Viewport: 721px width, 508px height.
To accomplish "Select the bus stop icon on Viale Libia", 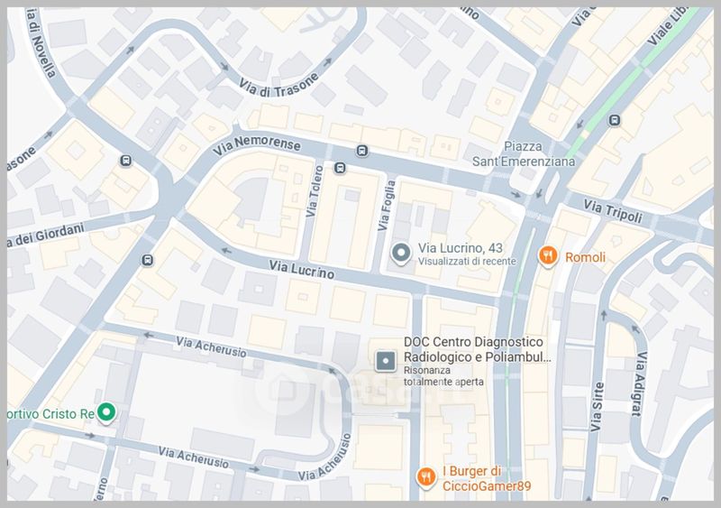I will pos(615,121).
